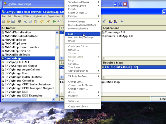Click the Save disk toolbar icon
166x124 pixels.
click(13, 21)
